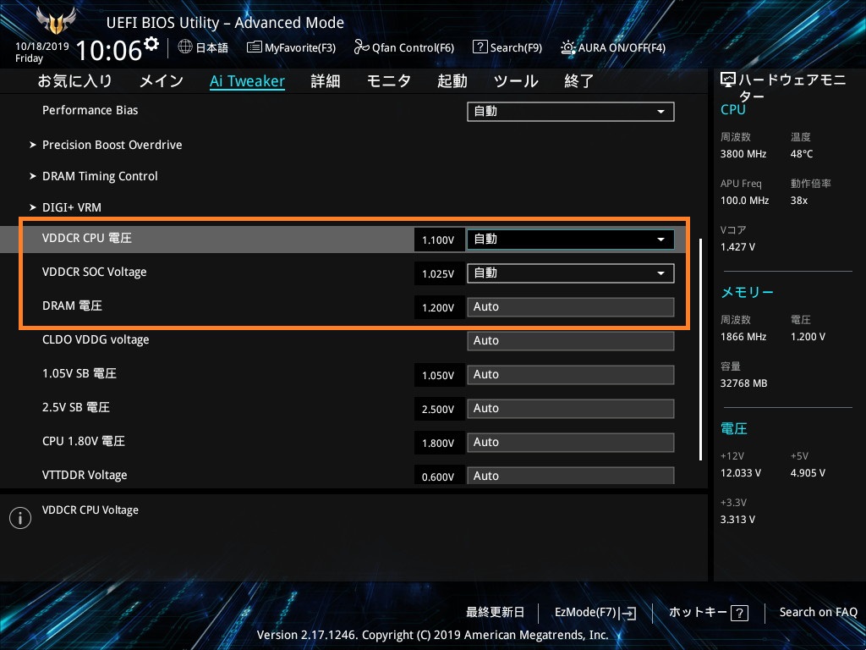Select the Ai Tweaker tab
The height and width of the screenshot is (650, 866).
(x=247, y=81)
